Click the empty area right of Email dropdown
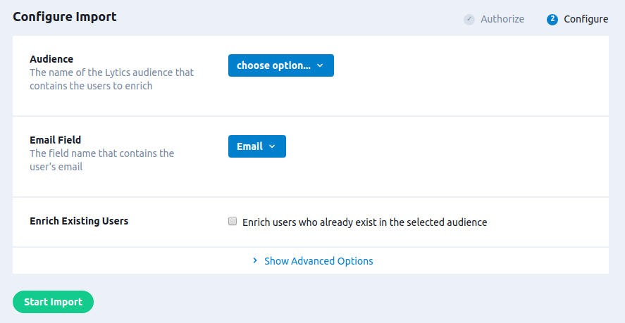 pos(444,146)
